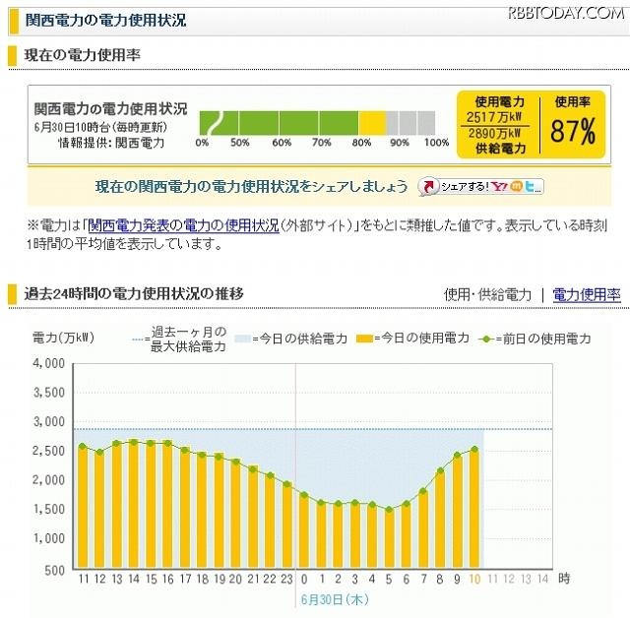Click the 4,000 y-axis label
Viewport: 630px width, 618px height.
(49, 363)
